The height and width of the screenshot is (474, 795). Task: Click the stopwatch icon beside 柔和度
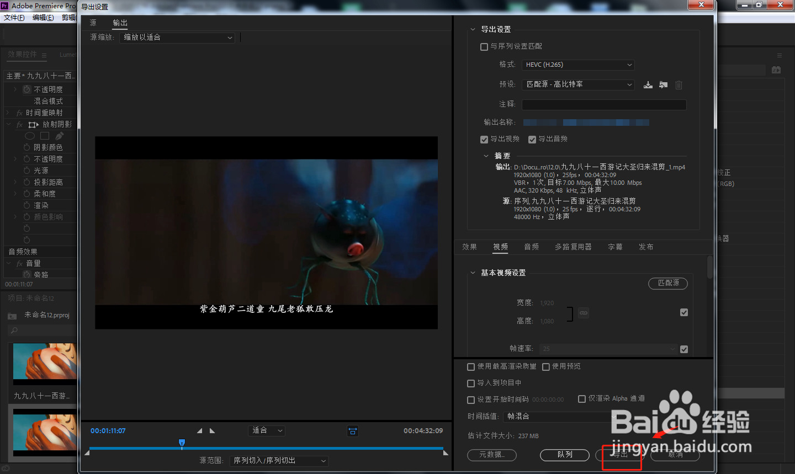(x=26, y=194)
